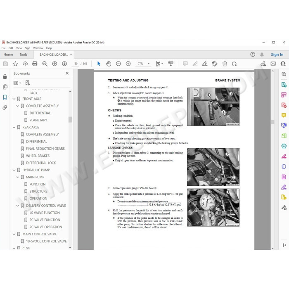The width and height of the screenshot is (289, 289).
Task: Go to previous page arrow
Action: (x=54, y=64)
